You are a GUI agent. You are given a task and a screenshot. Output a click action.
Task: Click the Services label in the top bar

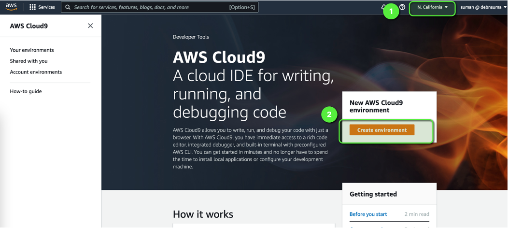pyautogui.click(x=47, y=7)
